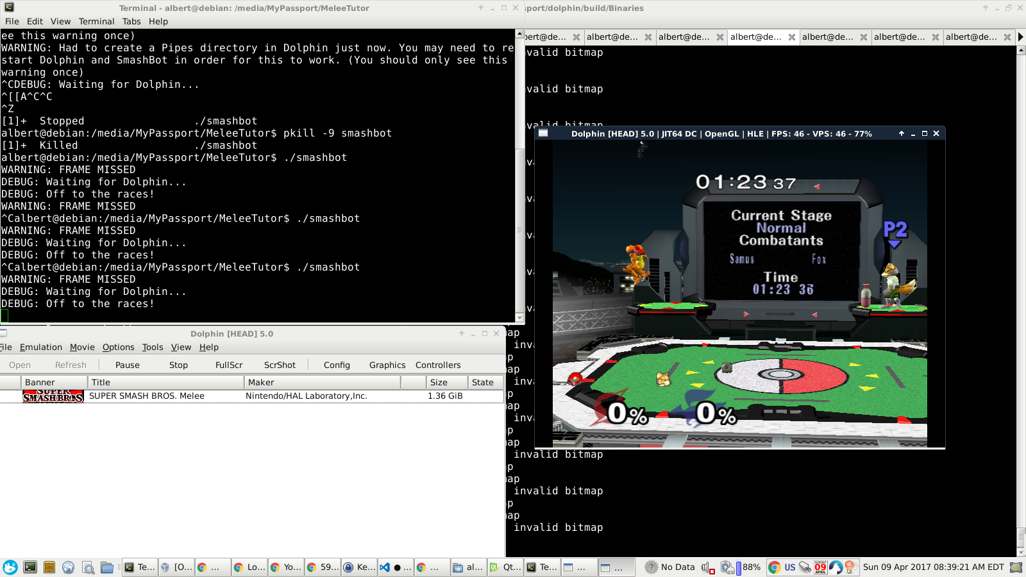Open Help menu in left Terminal
Screen dimensions: 1026x577
(158, 21)
